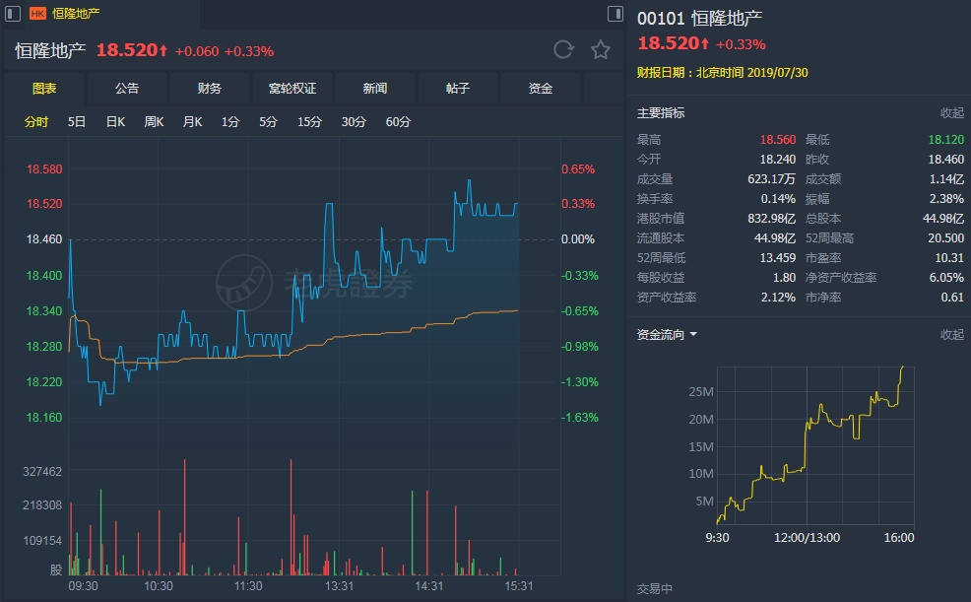Click the 市盈率 value 10.31
The height and width of the screenshot is (602, 971).
pyautogui.click(x=949, y=257)
